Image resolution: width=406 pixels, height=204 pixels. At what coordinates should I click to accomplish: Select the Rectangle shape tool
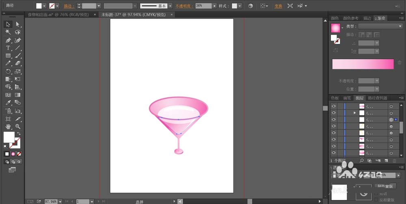click(8, 56)
